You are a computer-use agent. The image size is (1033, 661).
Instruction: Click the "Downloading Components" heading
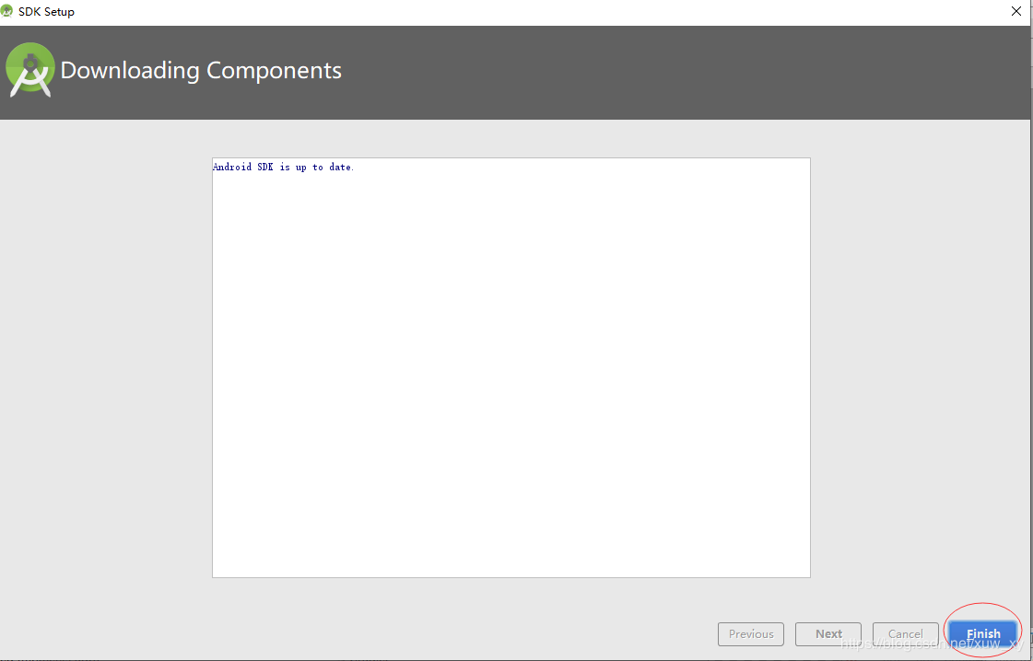(201, 71)
